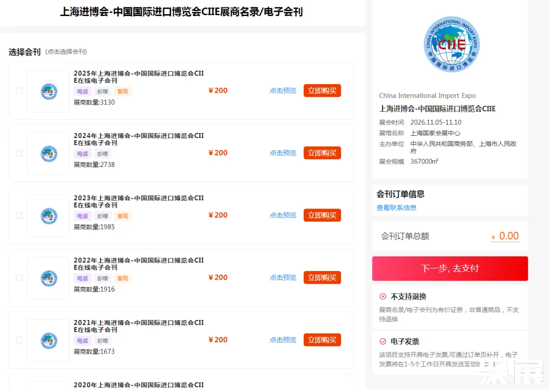Click the 2022 catalog title text
Screen dimensions: 549x389
pos(139,264)
